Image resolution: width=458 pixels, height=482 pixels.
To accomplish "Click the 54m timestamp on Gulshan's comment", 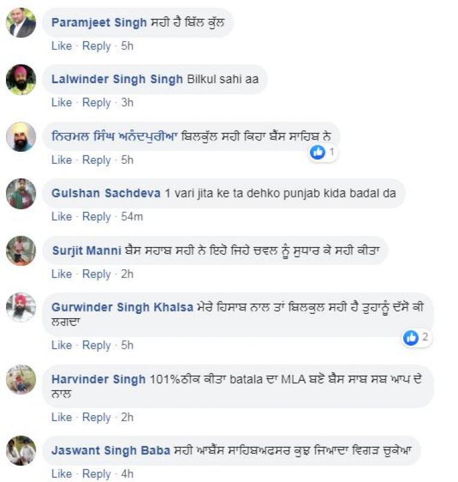I will click(x=131, y=216).
